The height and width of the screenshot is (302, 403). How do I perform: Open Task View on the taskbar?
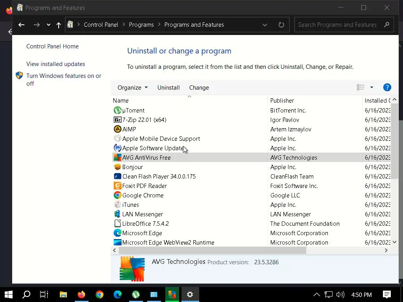(44, 295)
